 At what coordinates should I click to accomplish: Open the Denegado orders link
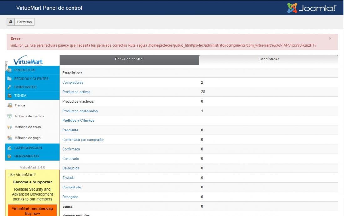[70, 197]
